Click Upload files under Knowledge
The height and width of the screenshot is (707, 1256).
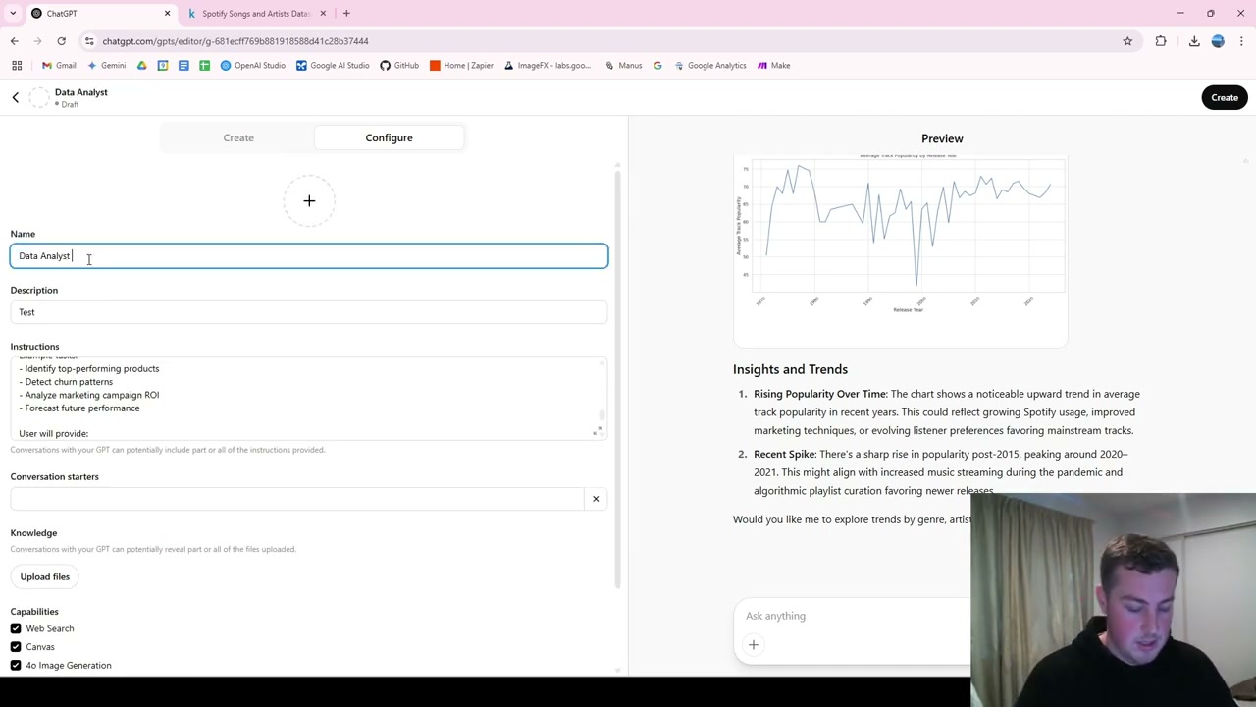point(45,576)
